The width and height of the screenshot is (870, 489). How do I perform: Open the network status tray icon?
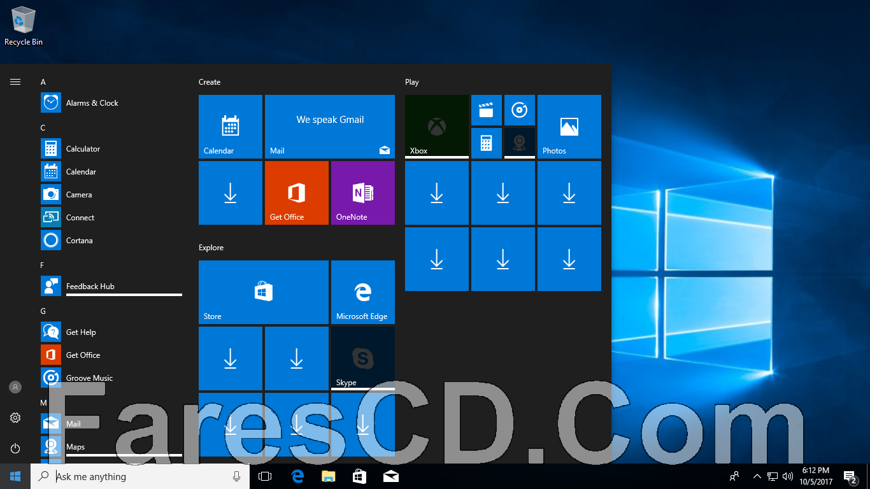click(x=773, y=476)
